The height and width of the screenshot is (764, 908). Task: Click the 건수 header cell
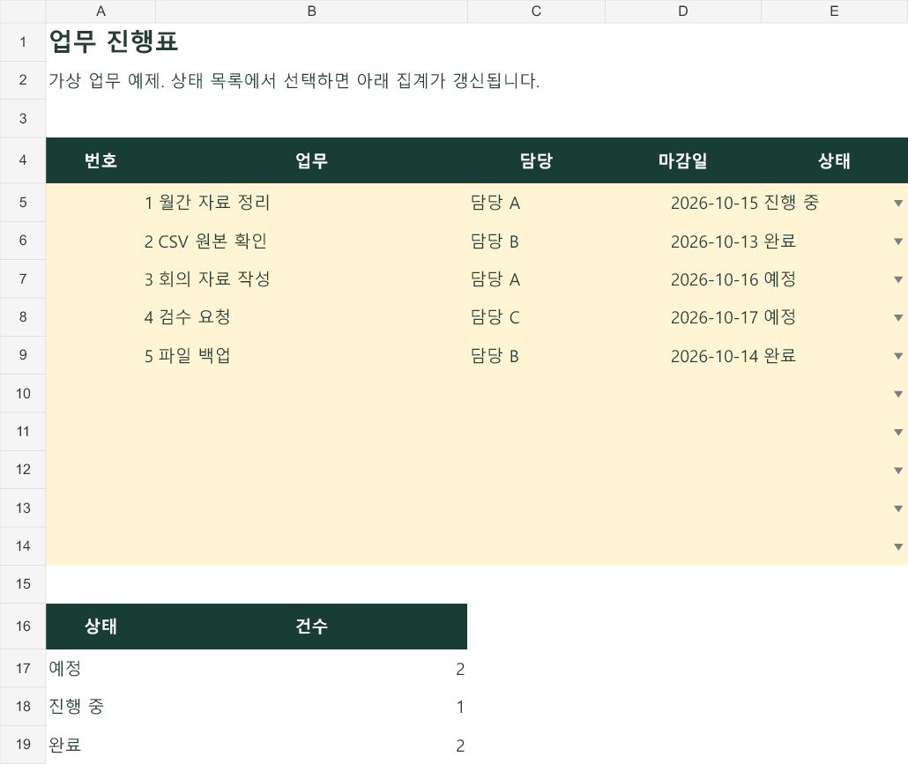311,627
